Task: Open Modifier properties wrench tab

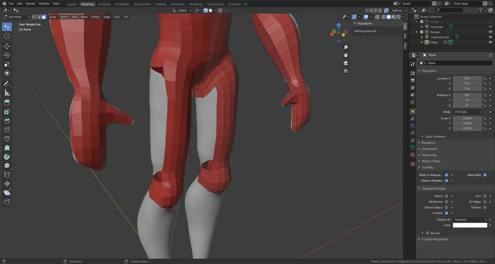Action: pos(413,118)
